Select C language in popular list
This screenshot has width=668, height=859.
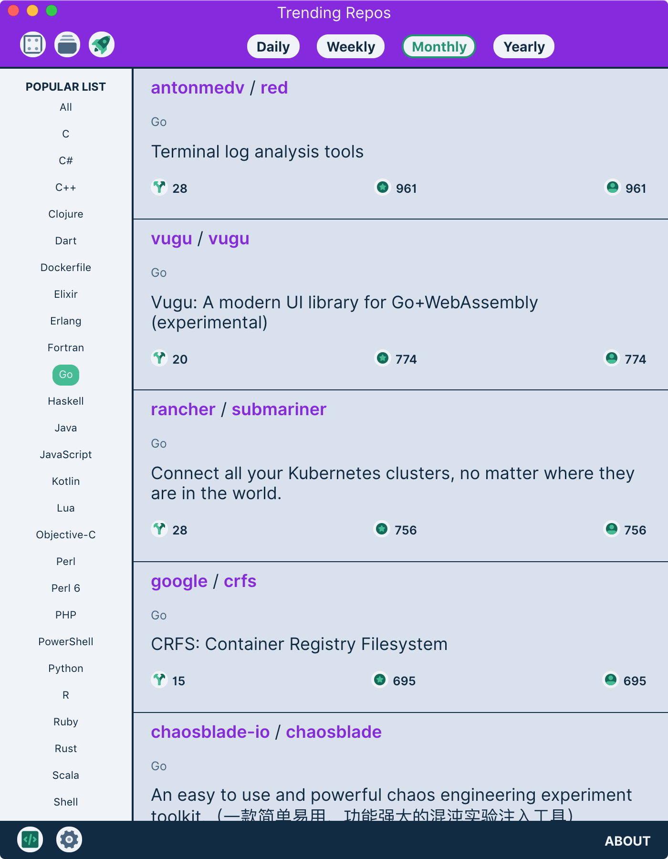[66, 134]
